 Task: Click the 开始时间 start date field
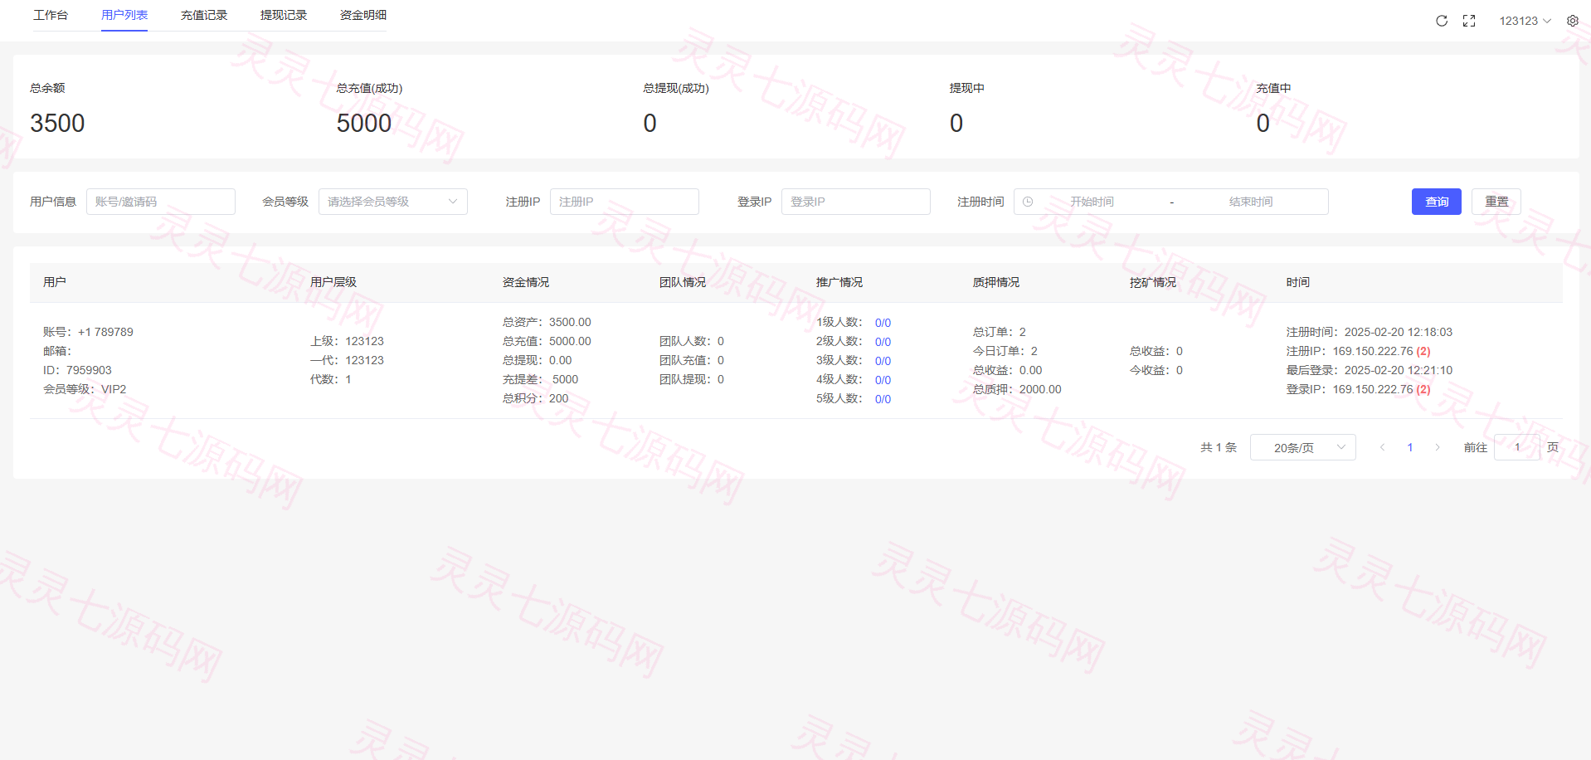(x=1092, y=202)
